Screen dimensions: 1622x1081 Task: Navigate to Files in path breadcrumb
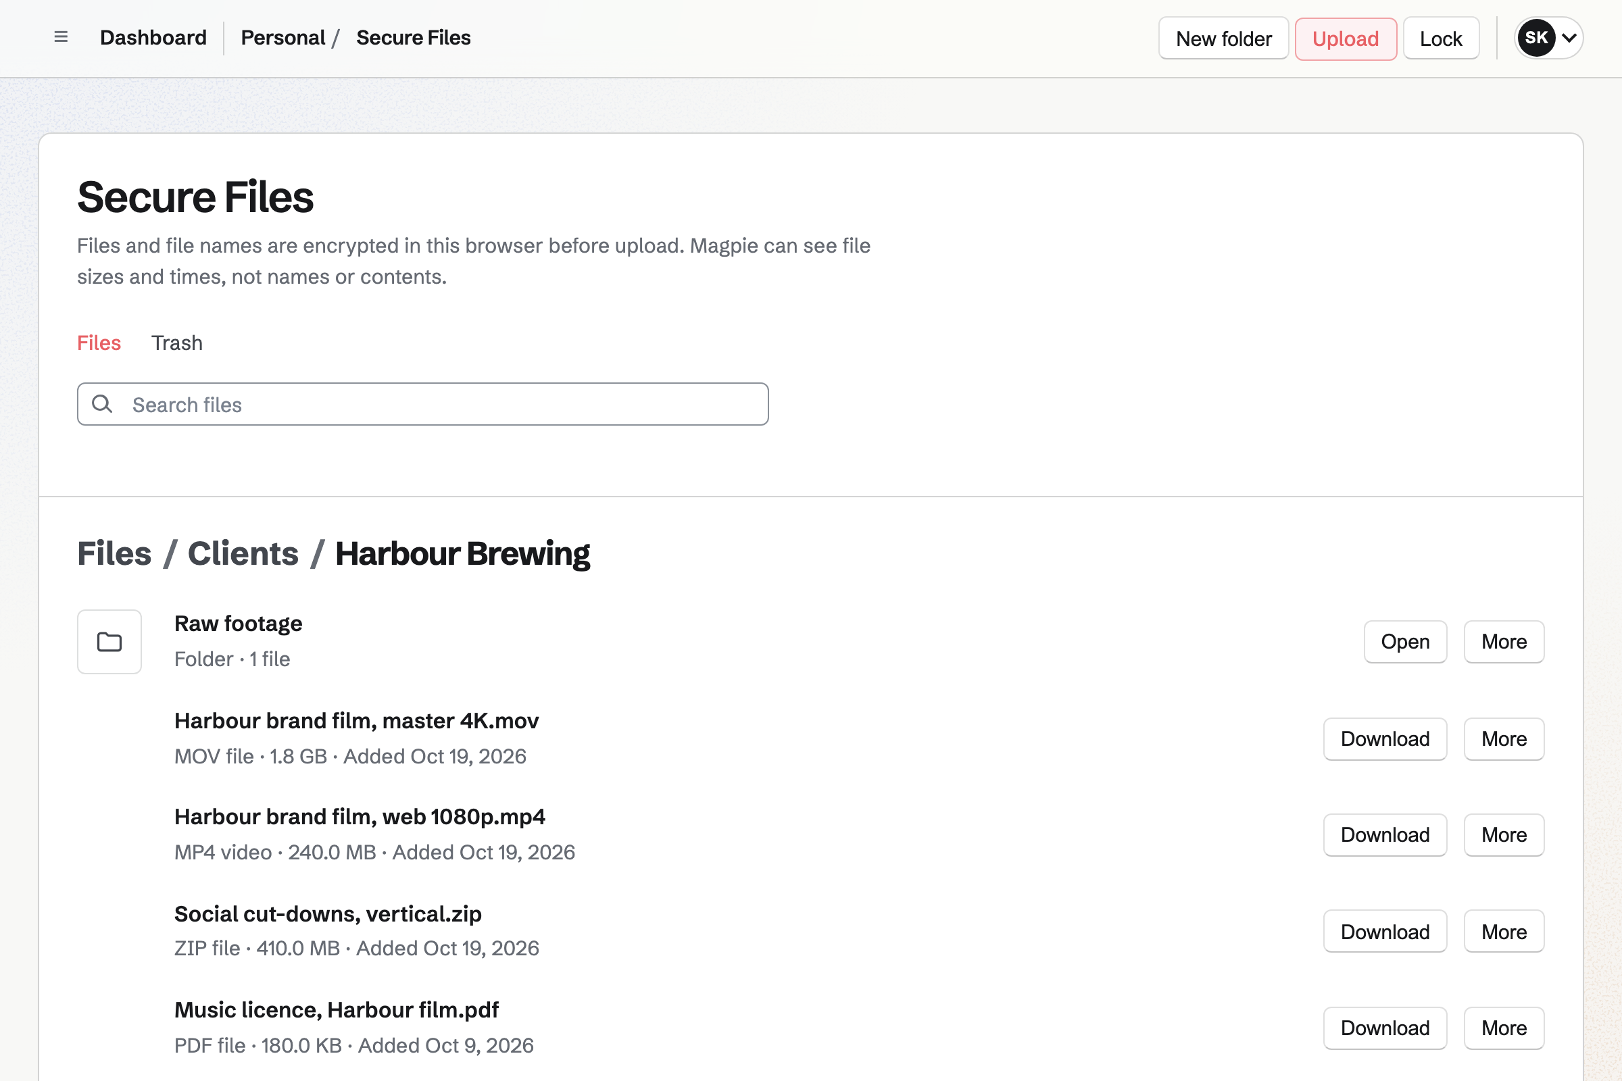[x=114, y=553]
